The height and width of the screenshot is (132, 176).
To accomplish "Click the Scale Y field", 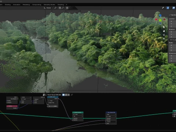I will (x=173, y=48).
